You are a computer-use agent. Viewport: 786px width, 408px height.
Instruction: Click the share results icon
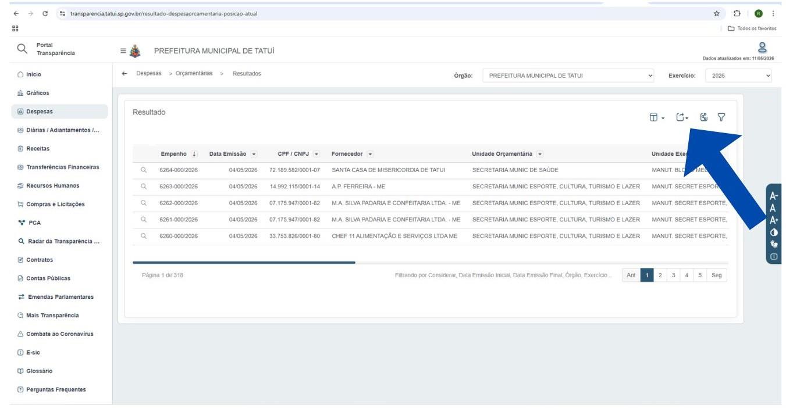pos(704,117)
